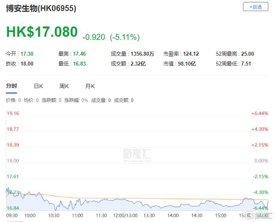
Task: Click the -4.30% right axis label
Action: [x=260, y=192]
